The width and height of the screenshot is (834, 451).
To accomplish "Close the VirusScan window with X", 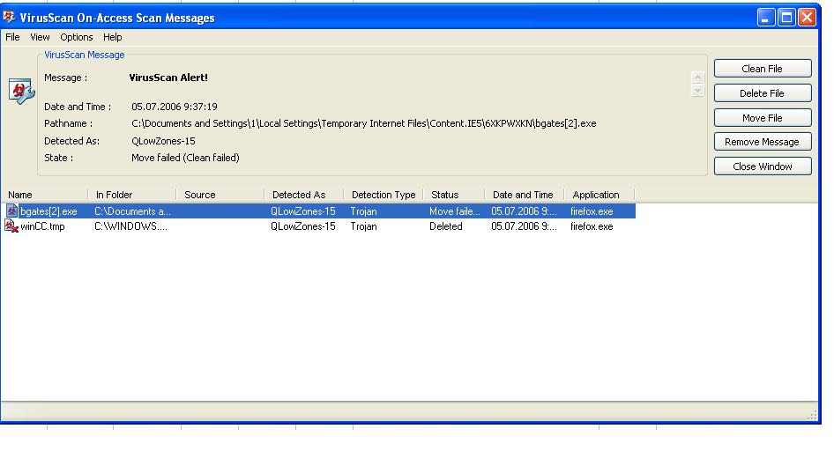I will 807,18.
